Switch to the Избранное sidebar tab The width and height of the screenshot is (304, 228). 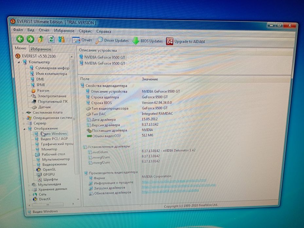point(41,49)
